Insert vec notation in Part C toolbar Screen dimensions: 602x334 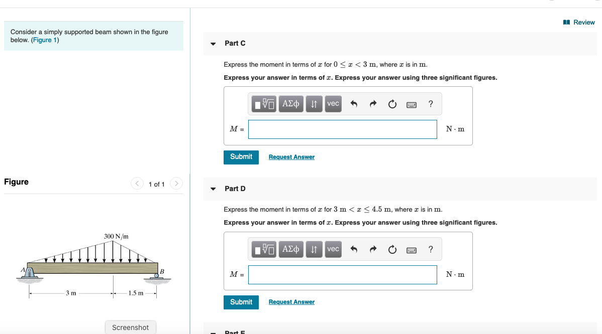point(333,104)
